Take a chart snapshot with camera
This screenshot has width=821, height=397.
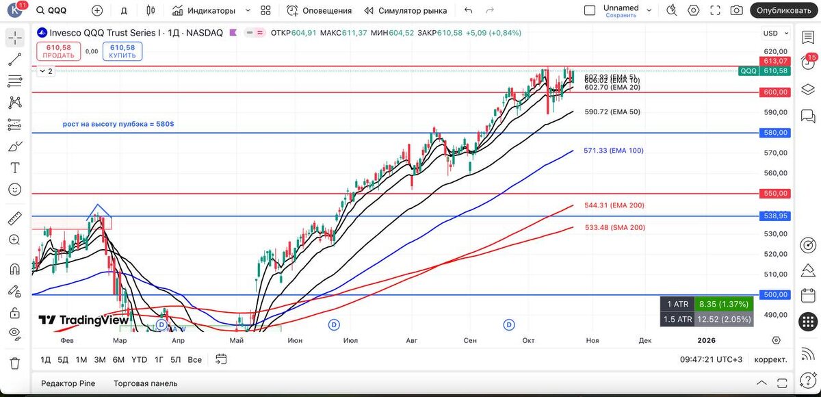tap(737, 10)
